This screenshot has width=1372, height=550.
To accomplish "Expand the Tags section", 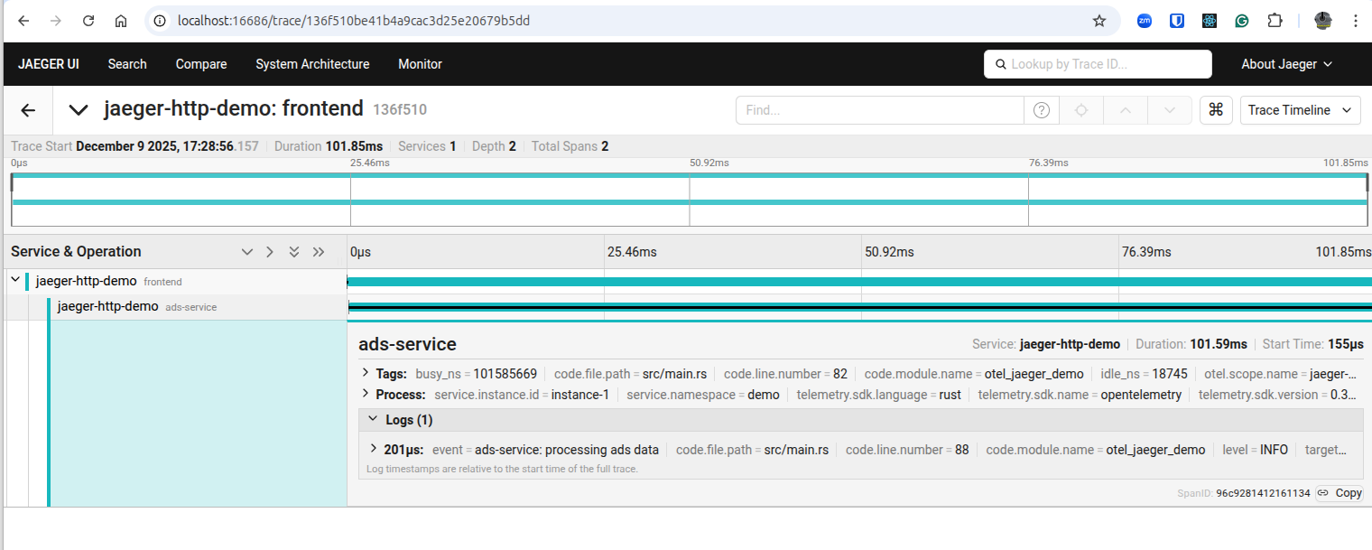I will 366,373.
